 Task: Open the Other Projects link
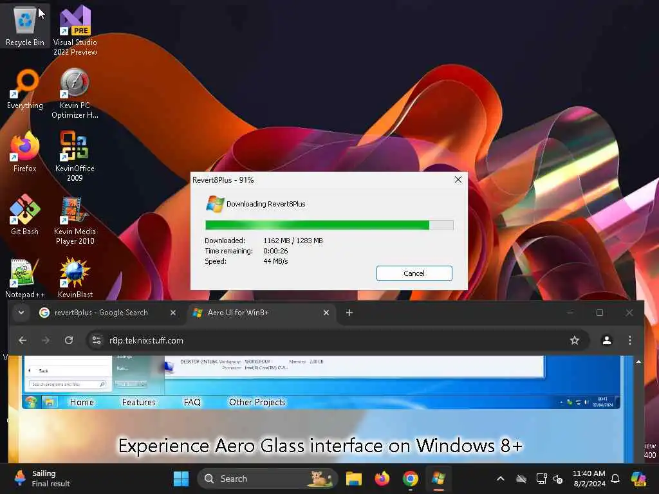click(x=257, y=402)
